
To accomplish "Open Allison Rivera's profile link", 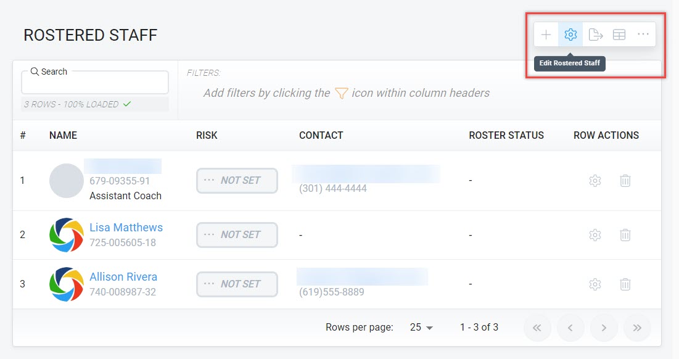I will pyautogui.click(x=123, y=276).
